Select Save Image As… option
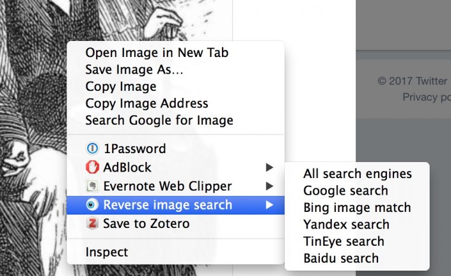This screenshot has height=276, width=451. point(134,69)
